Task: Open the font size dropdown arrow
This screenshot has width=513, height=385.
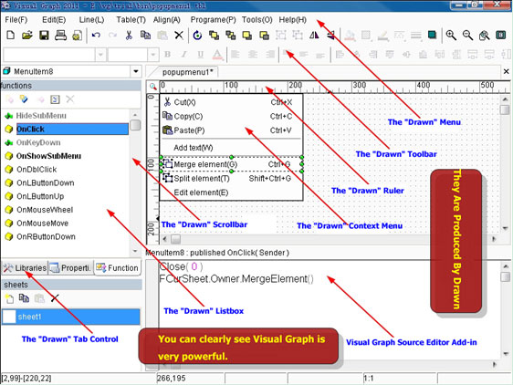Action: tap(152, 55)
